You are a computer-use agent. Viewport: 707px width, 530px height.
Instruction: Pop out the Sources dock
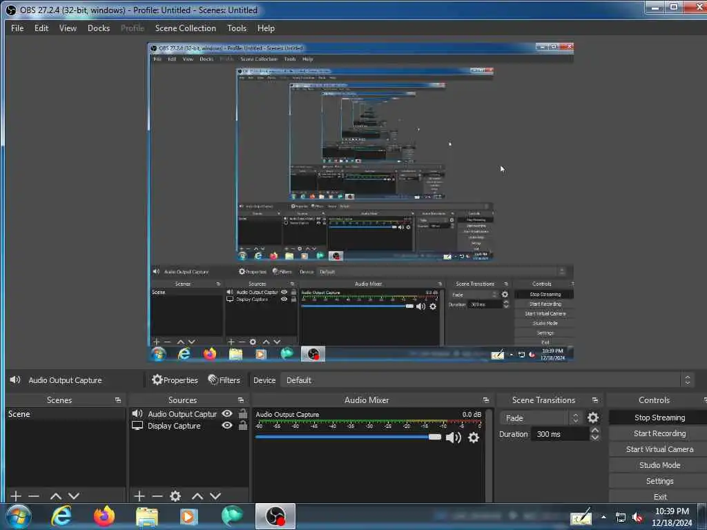coord(241,400)
